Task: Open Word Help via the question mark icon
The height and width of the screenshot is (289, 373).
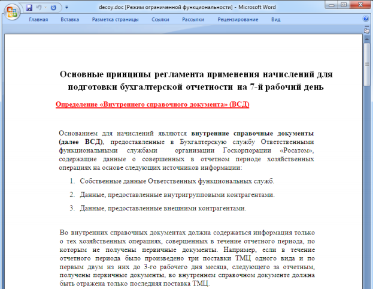Action: click(366, 19)
